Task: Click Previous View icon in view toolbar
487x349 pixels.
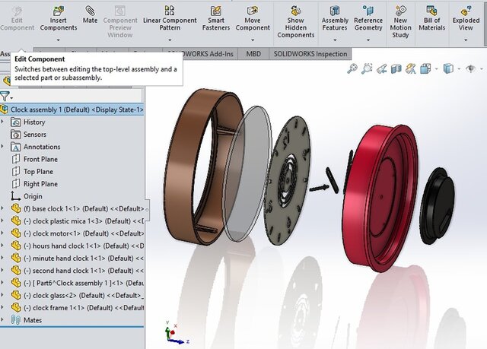Action: pos(382,68)
